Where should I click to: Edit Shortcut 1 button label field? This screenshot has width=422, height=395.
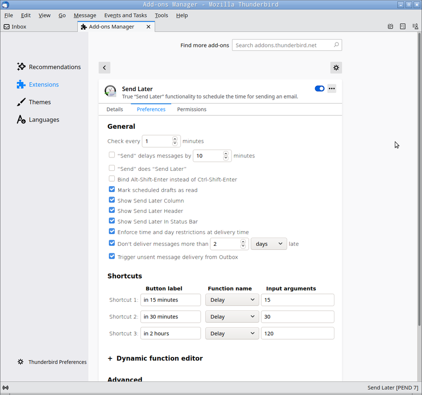point(171,300)
